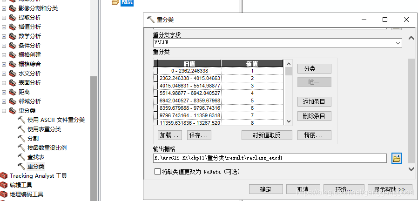Expand the 栅格综合 toolset
Screen dimensions: 418x201
[4, 65]
